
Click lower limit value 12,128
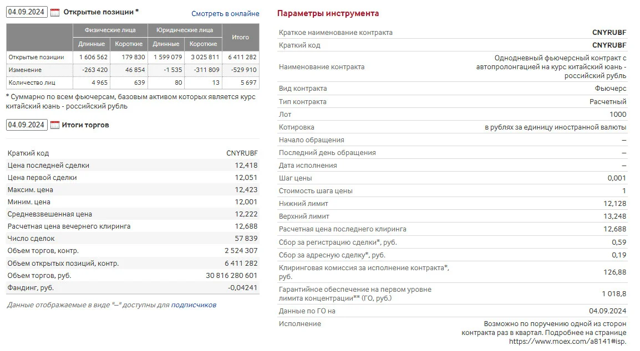(x=614, y=203)
